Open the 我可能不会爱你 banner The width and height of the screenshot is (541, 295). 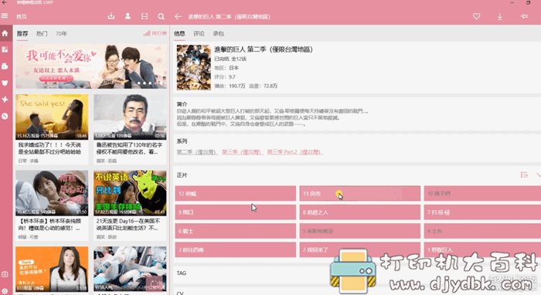[x=91, y=66]
